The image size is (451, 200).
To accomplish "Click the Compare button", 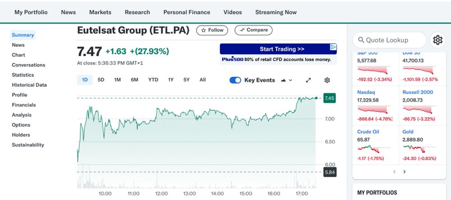I will pos(253,30).
